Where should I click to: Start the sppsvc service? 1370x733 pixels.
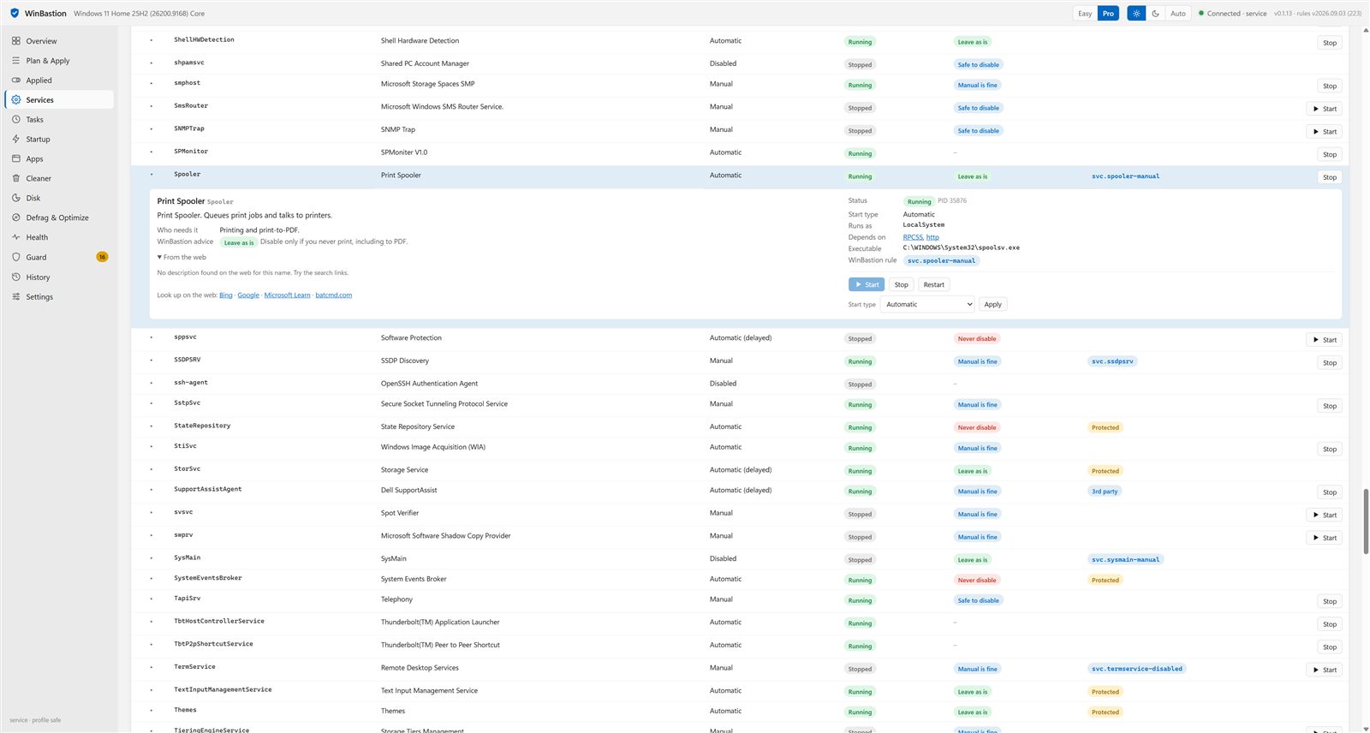[1324, 340]
